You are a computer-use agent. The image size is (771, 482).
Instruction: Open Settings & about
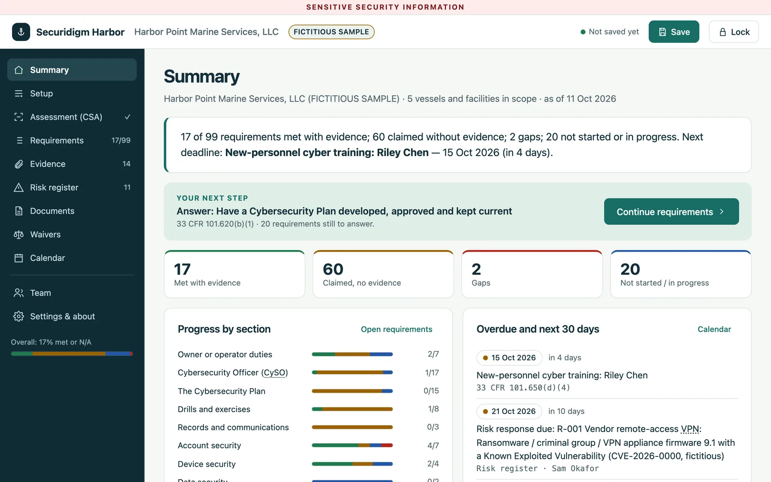click(72, 316)
